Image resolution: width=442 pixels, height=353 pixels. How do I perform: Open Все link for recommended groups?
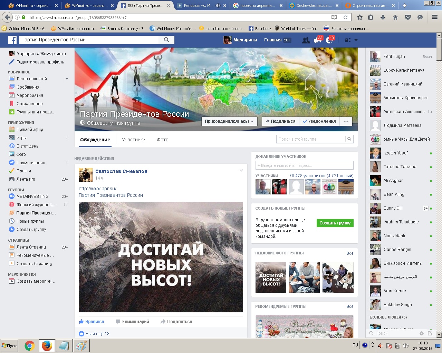[x=350, y=306]
